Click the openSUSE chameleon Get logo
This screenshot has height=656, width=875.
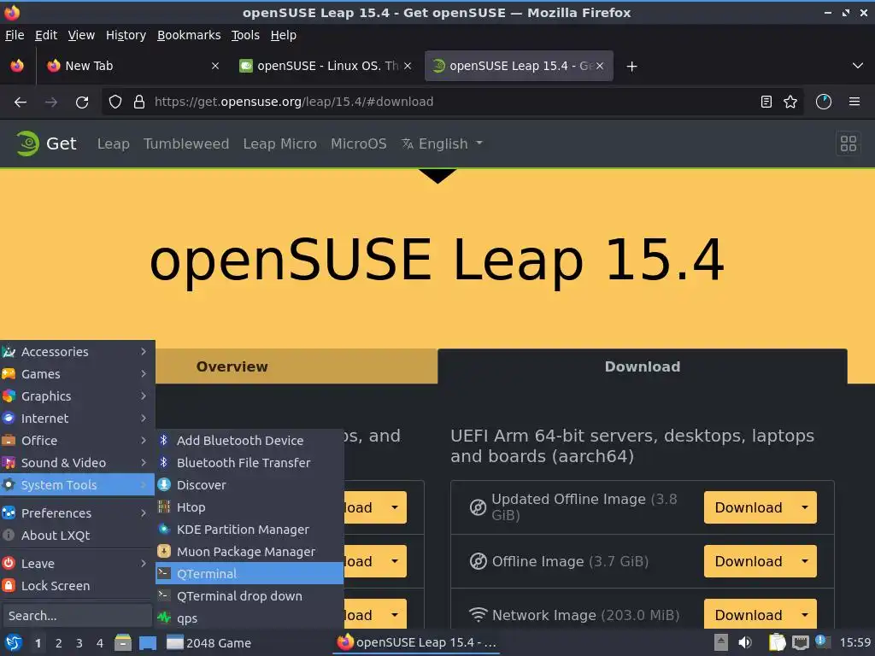click(x=46, y=143)
